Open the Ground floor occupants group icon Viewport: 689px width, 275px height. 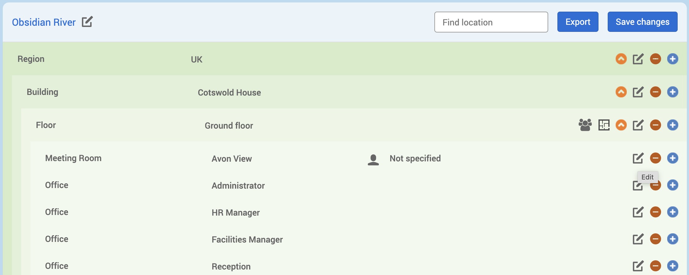tap(585, 125)
